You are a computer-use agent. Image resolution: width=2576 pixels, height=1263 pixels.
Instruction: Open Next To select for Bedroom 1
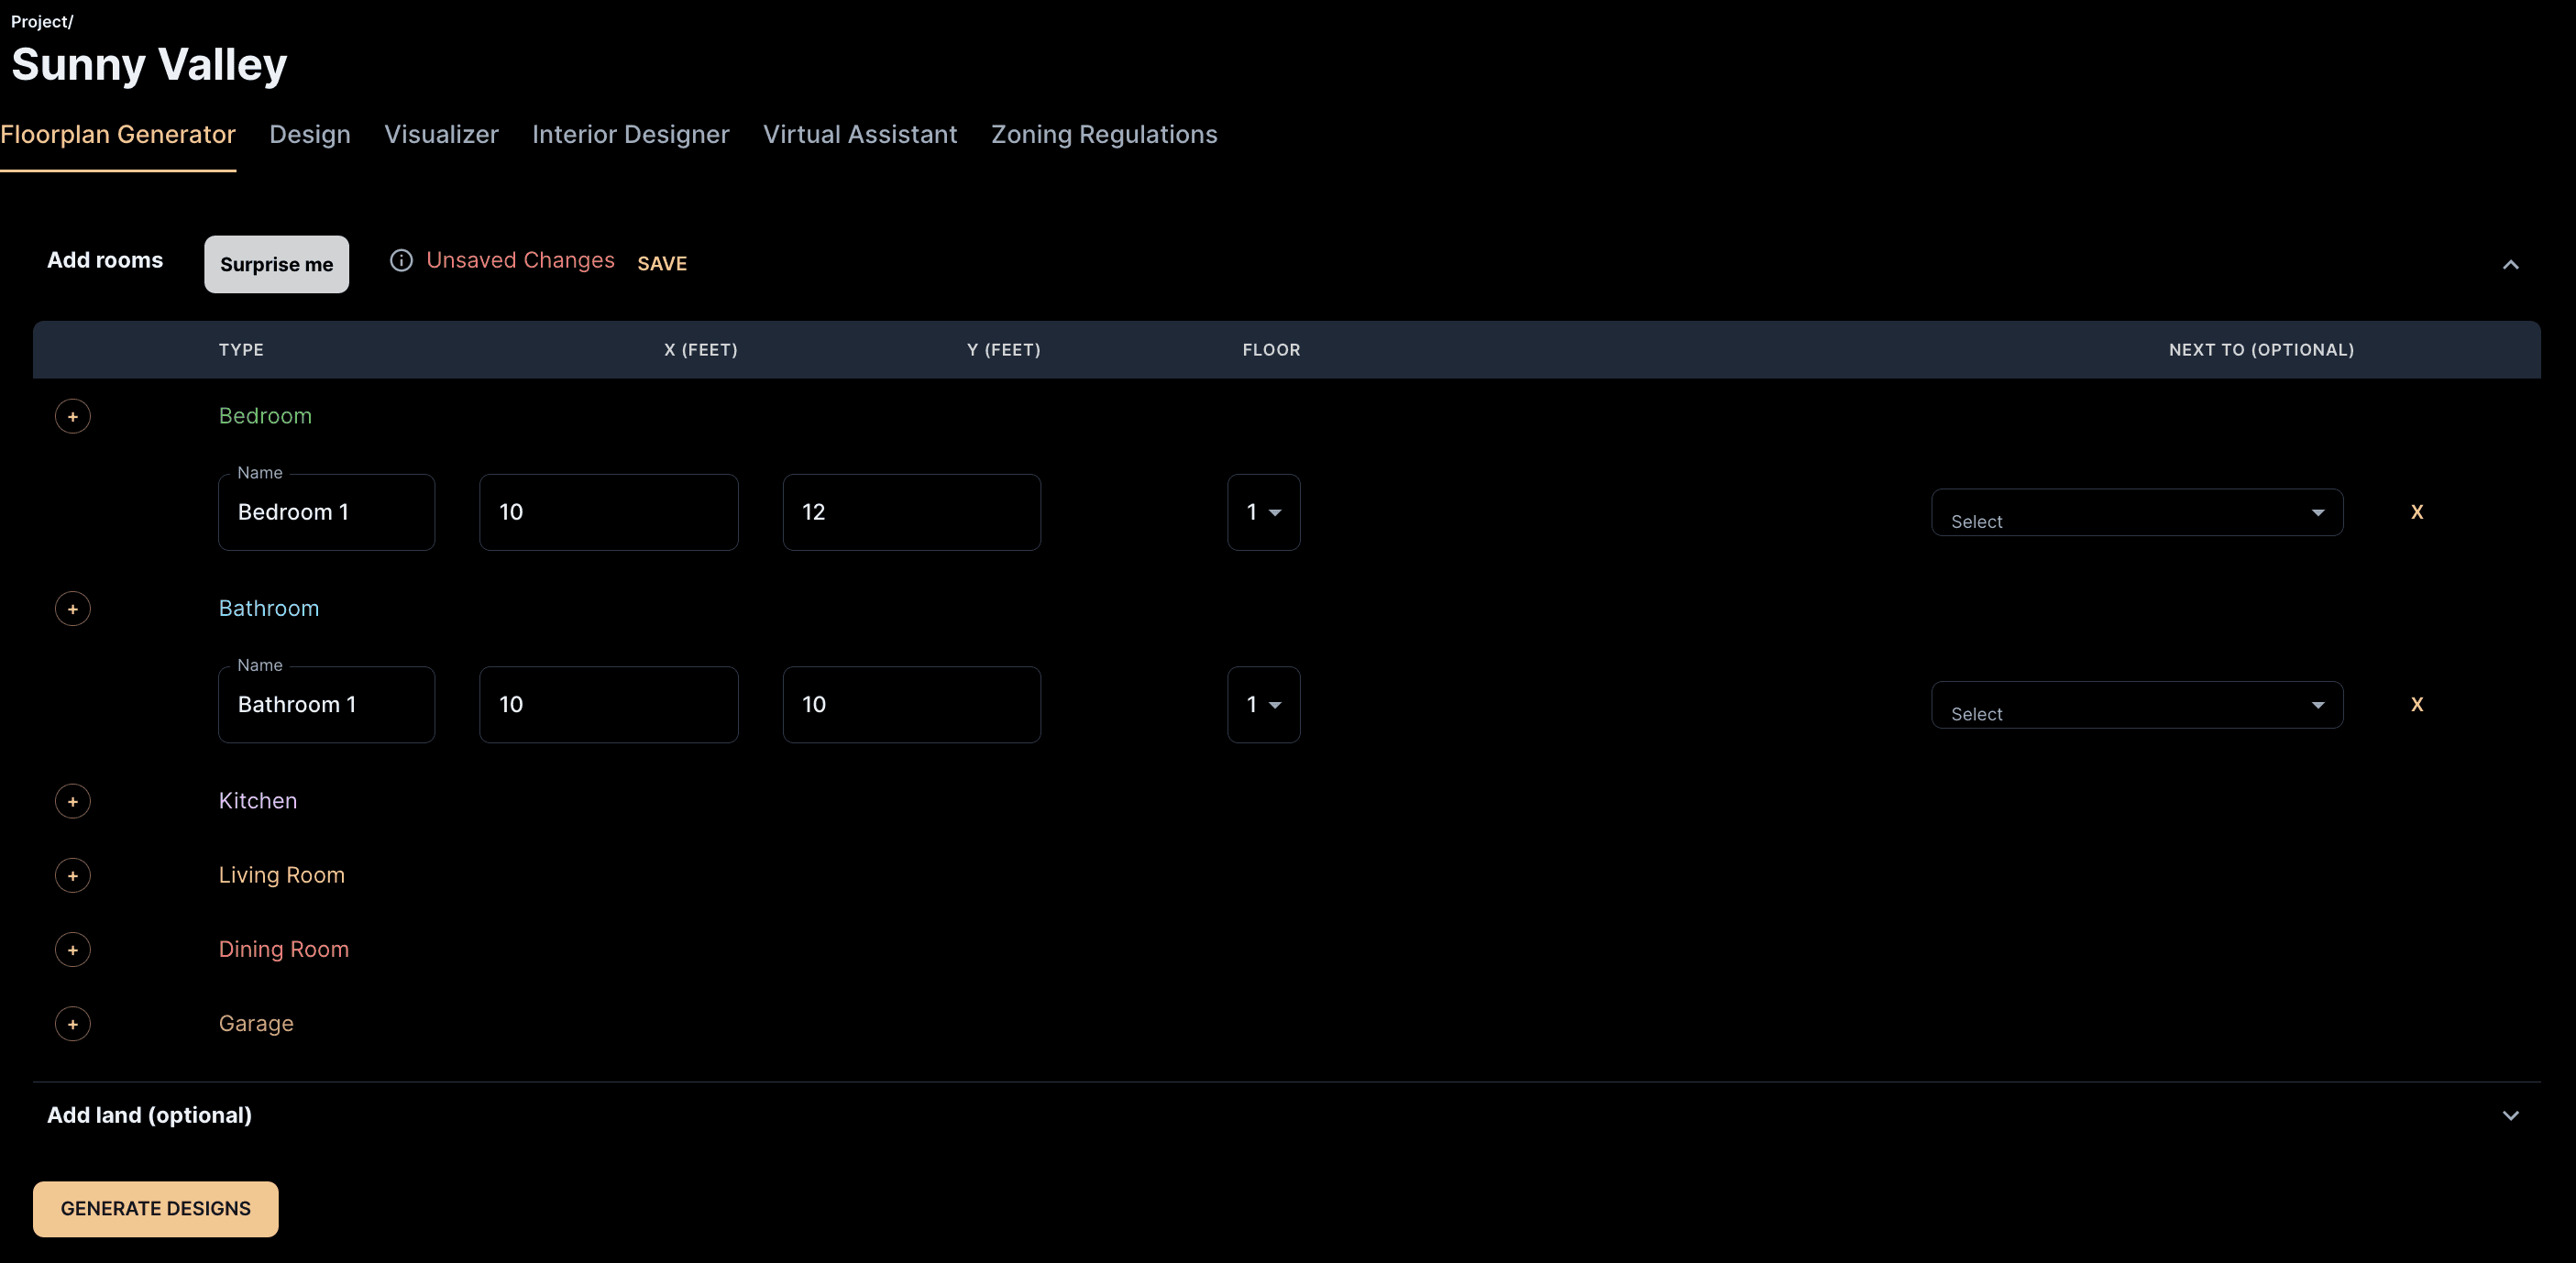point(2136,513)
